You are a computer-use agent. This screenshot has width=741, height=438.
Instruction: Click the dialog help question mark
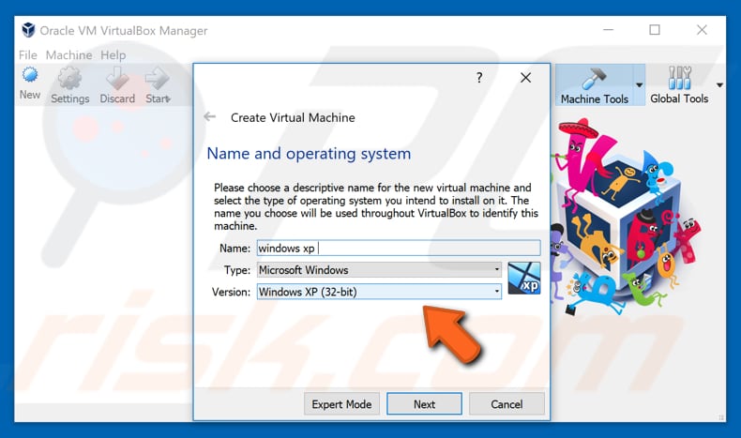pyautogui.click(x=479, y=78)
